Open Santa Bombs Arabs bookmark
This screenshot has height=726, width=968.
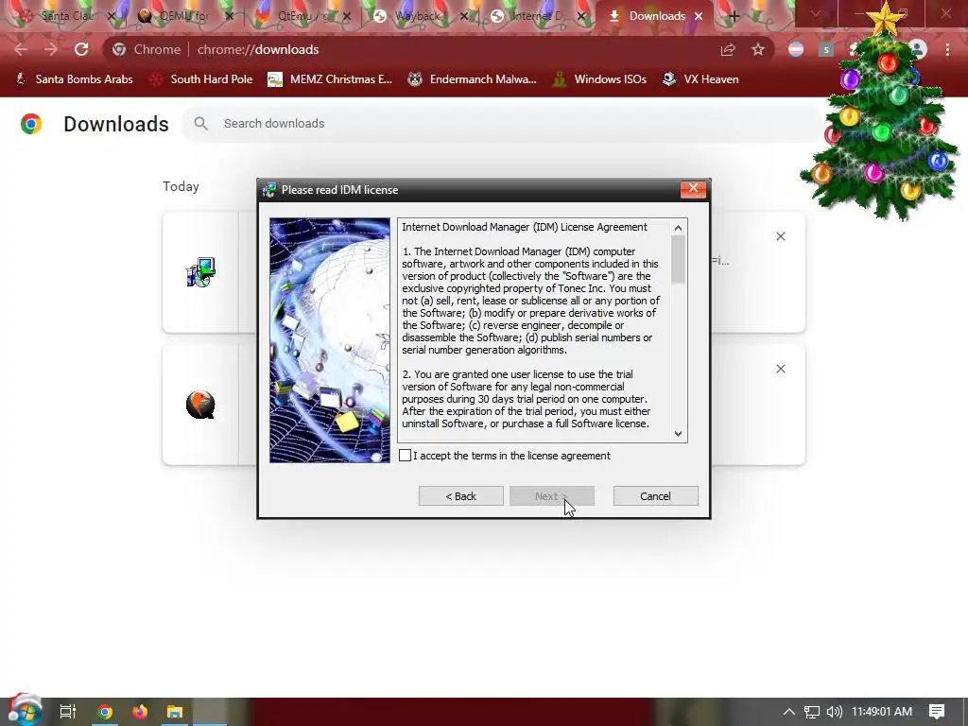(74, 79)
